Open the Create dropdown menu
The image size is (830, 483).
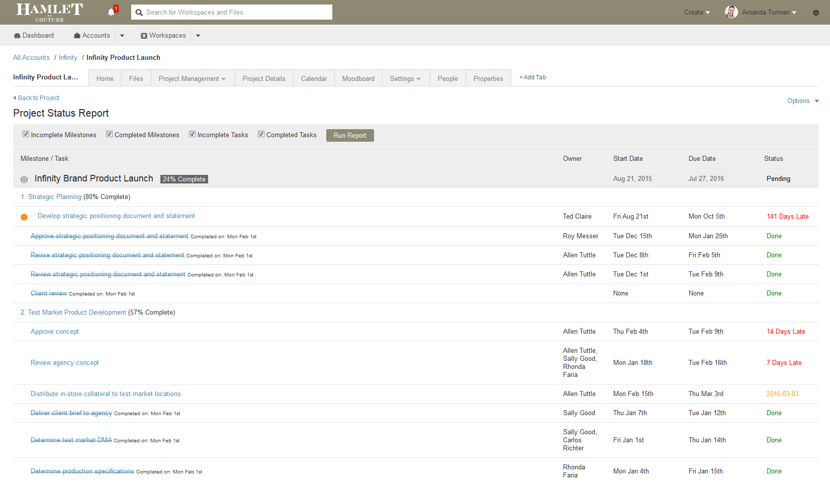697,13
